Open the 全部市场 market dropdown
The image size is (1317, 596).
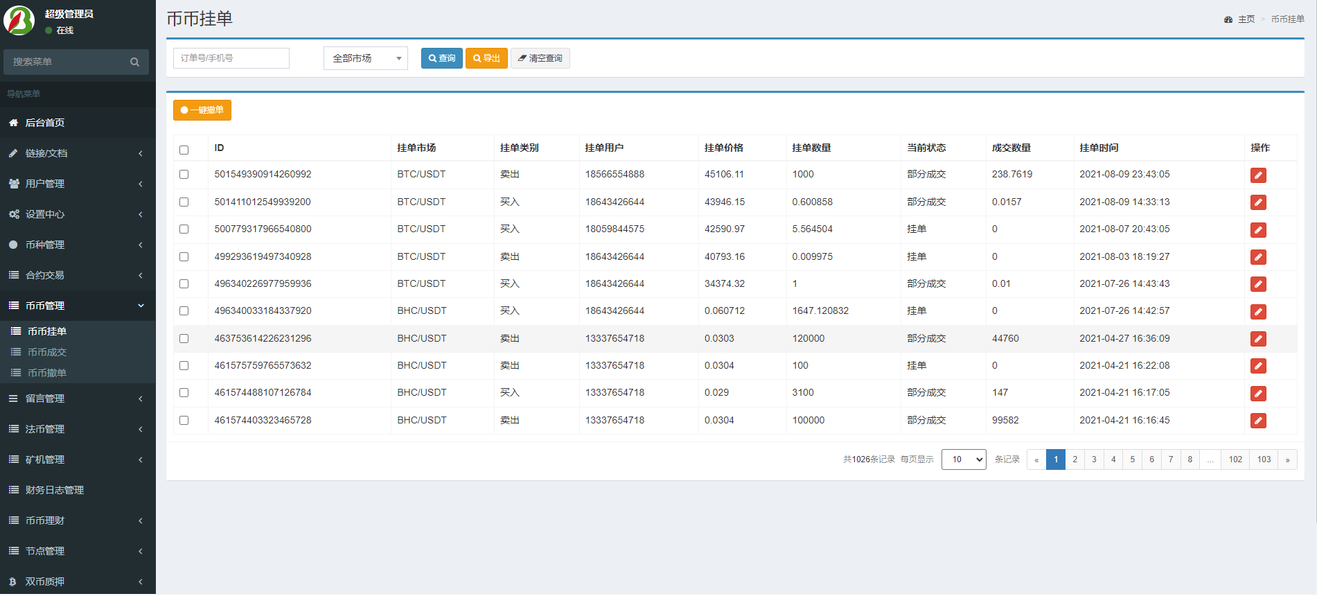coord(366,58)
